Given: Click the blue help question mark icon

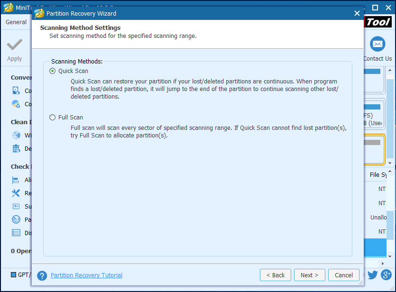Looking at the screenshot, I should point(42,275).
